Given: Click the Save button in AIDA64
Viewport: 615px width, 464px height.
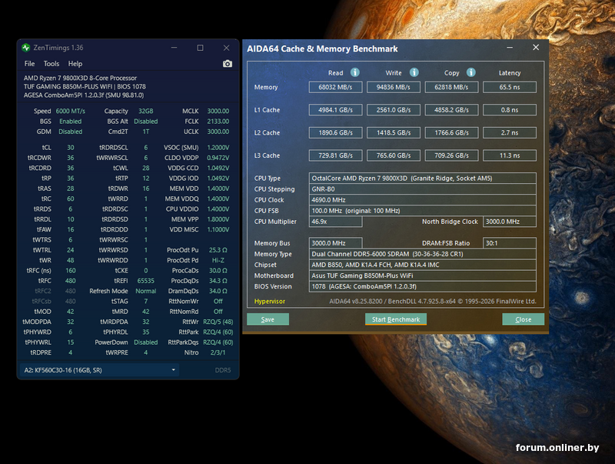Looking at the screenshot, I should (268, 319).
